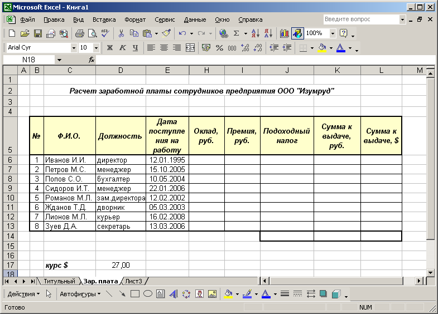Click the insert function fx button
The height and width of the screenshot is (314, 438).
pyautogui.click(x=92, y=60)
